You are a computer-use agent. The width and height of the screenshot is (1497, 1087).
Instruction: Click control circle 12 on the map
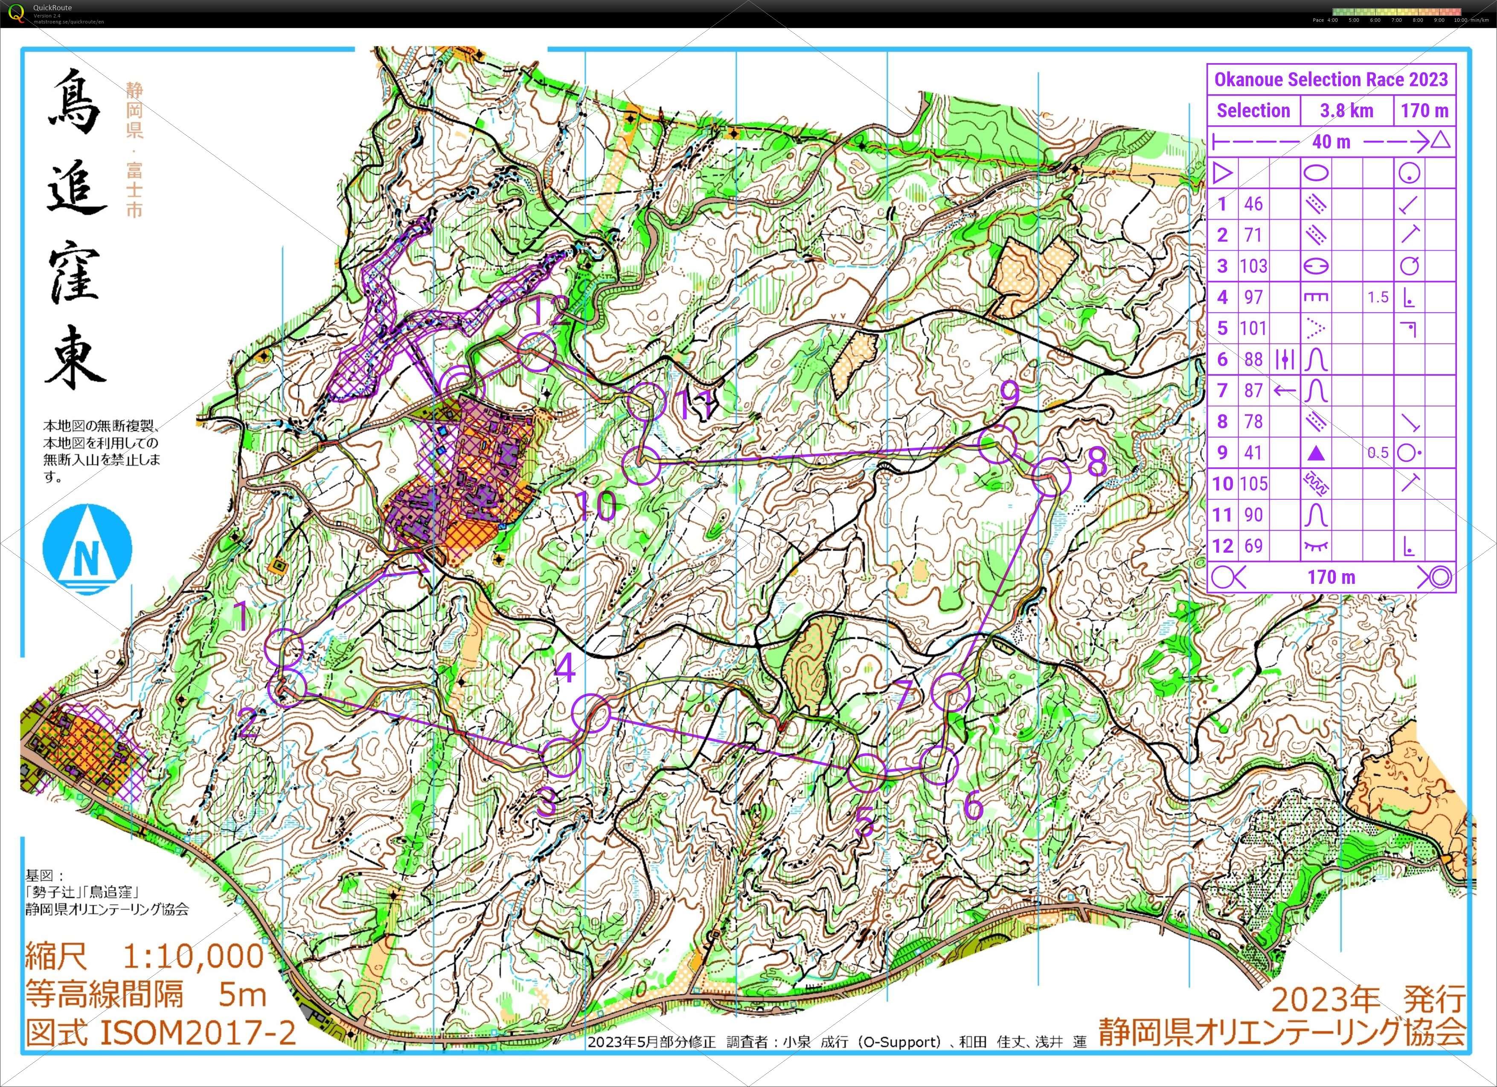pos(537,352)
